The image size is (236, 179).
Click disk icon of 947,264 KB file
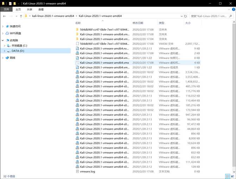click(x=77, y=115)
